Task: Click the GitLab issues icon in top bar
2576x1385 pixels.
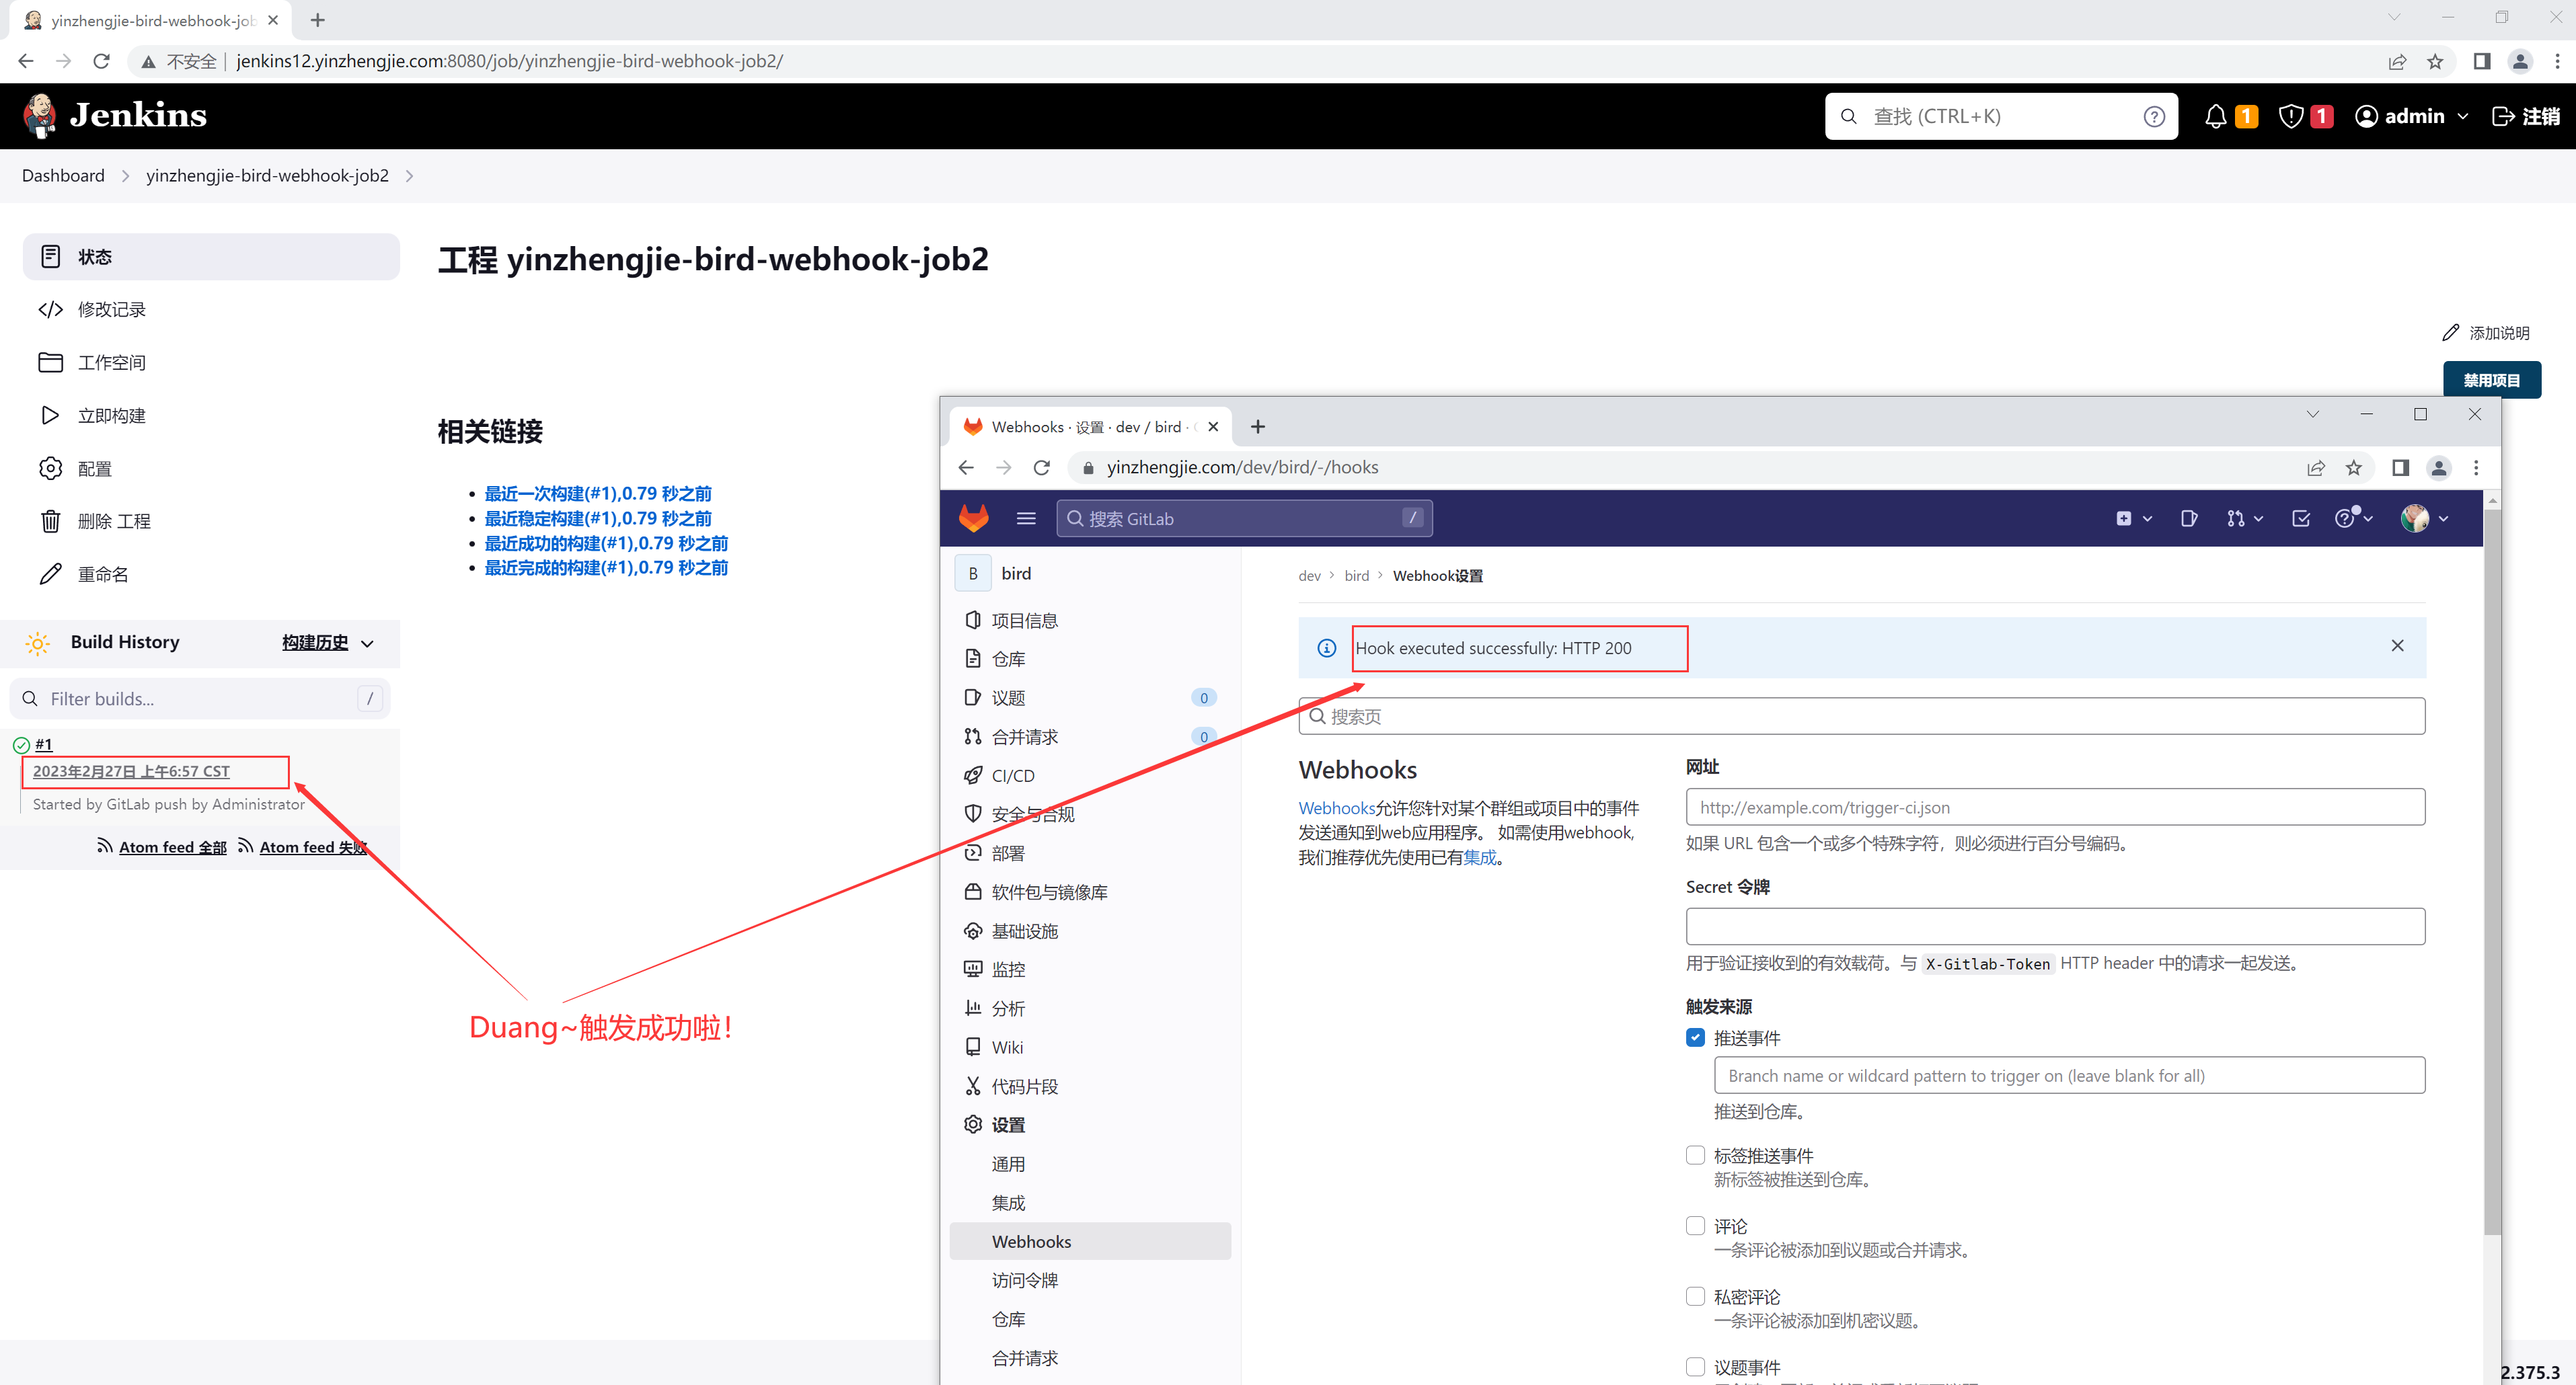Action: 2188,518
